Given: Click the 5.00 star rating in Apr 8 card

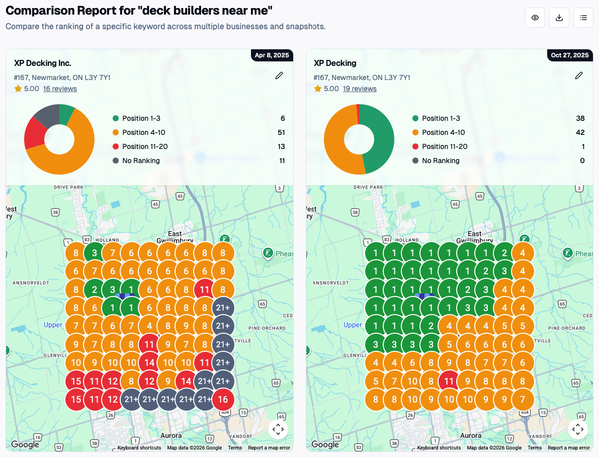Looking at the screenshot, I should click(x=27, y=89).
